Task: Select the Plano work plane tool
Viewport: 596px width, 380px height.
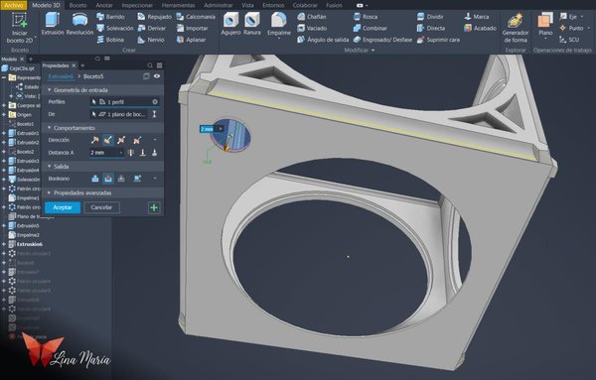Action: pos(545,25)
